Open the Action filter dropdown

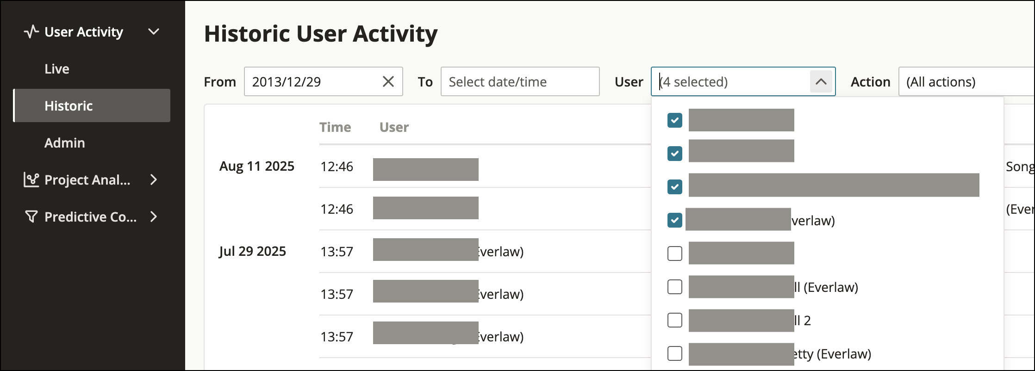(966, 81)
